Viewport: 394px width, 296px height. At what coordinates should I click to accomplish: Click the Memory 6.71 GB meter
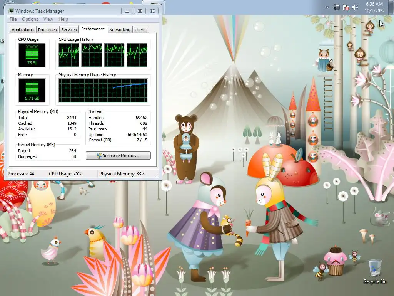[x=32, y=90]
